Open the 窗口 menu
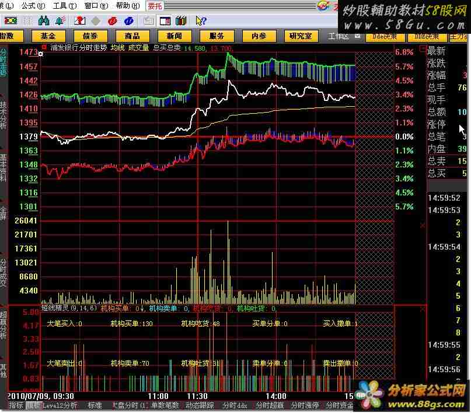The height and width of the screenshot is (413, 471). click(96, 5)
